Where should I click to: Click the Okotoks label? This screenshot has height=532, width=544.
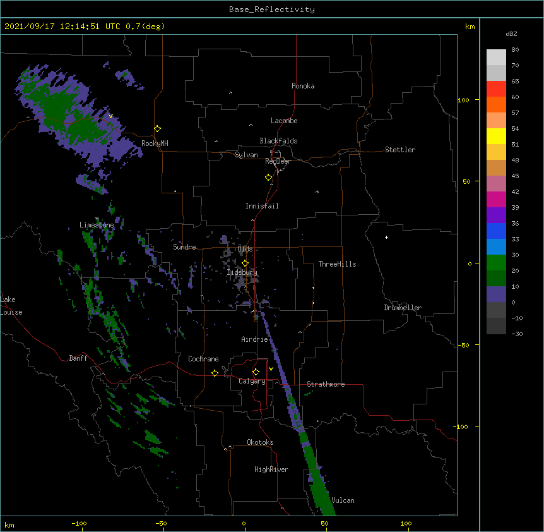point(260,442)
